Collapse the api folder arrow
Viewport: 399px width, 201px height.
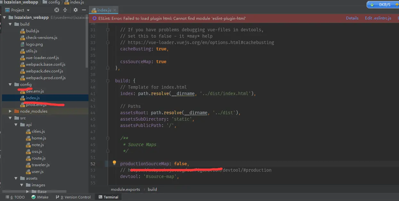[16, 124]
